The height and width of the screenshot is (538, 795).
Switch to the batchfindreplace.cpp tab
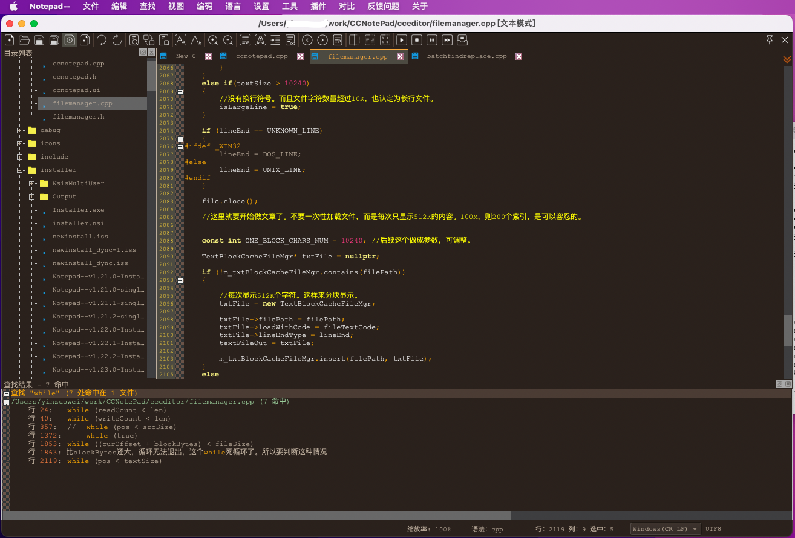pos(466,56)
